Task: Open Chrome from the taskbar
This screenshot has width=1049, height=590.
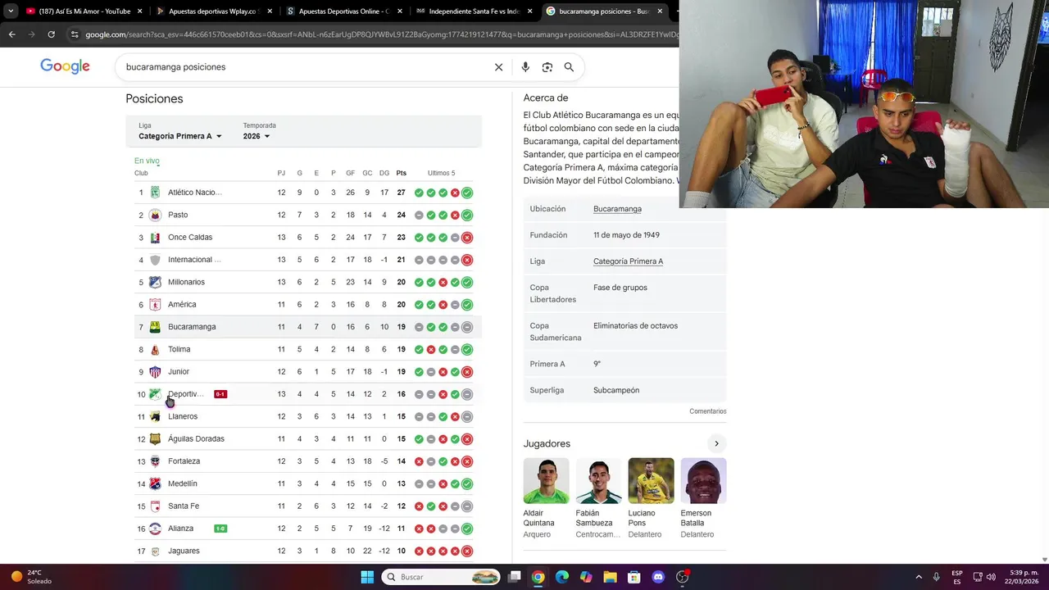Action: pos(538,577)
